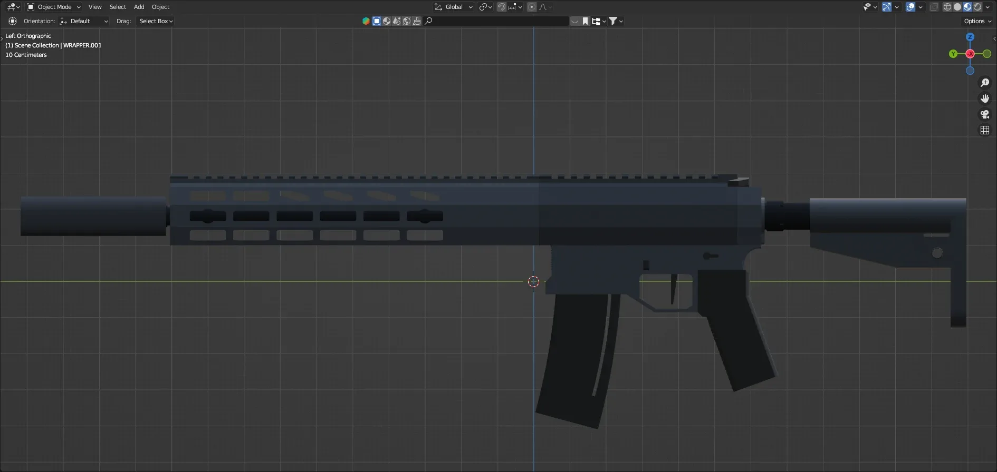997x472 pixels.
Task: Click the negative Y axis gizmo circle
Action: click(987, 54)
